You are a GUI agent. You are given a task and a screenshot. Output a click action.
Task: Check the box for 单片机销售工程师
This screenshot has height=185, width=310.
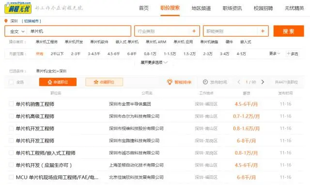pos(11,104)
